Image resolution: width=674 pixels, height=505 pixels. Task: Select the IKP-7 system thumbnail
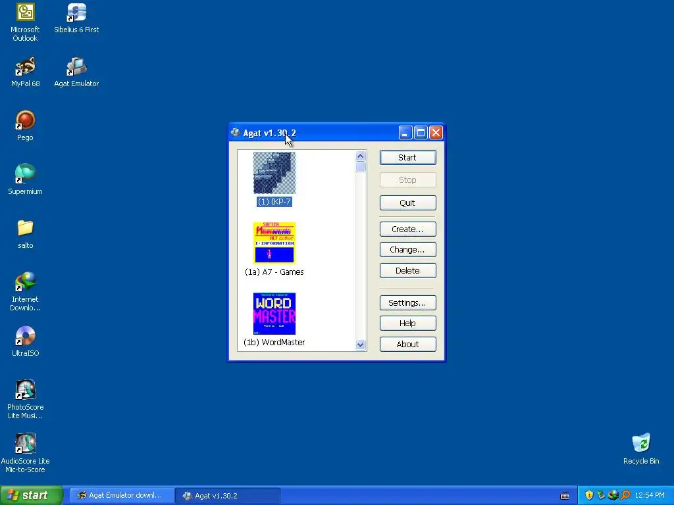click(x=274, y=173)
